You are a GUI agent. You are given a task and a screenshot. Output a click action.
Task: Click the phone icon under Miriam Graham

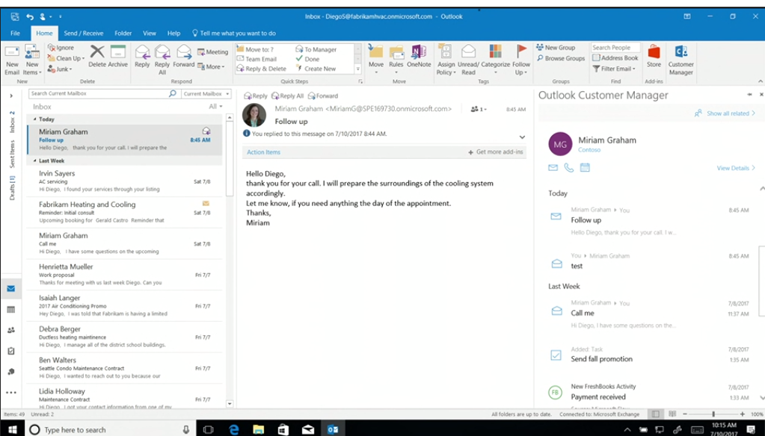click(x=569, y=168)
